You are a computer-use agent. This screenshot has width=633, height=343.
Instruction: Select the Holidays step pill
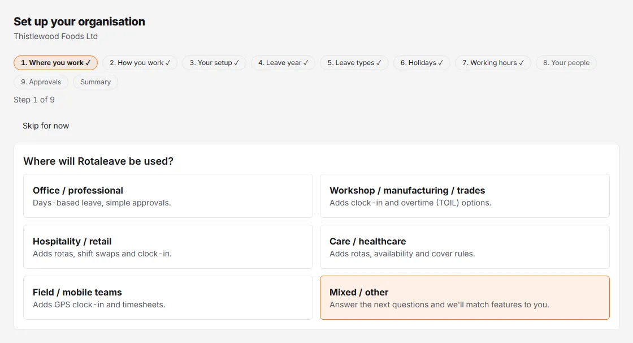point(422,63)
